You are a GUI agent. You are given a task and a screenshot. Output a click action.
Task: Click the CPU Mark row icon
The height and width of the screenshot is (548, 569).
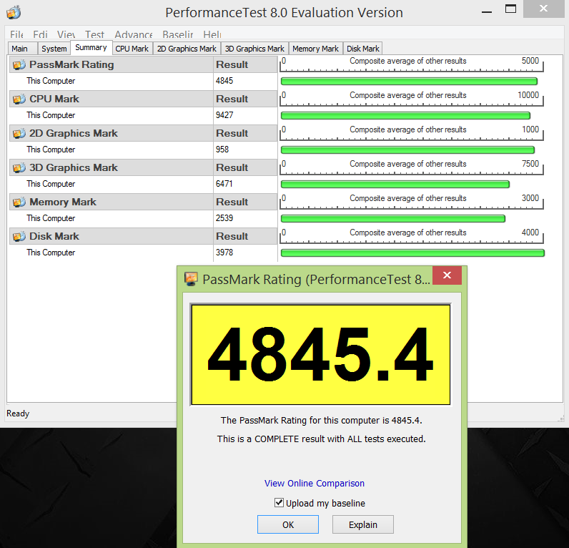click(x=19, y=99)
